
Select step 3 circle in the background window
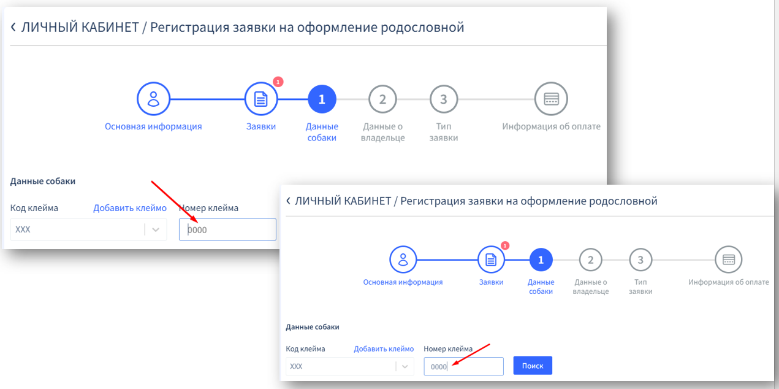[x=444, y=99]
